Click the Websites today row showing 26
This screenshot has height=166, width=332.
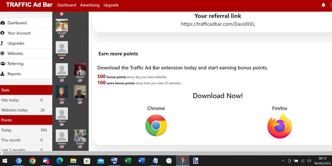coord(26,110)
